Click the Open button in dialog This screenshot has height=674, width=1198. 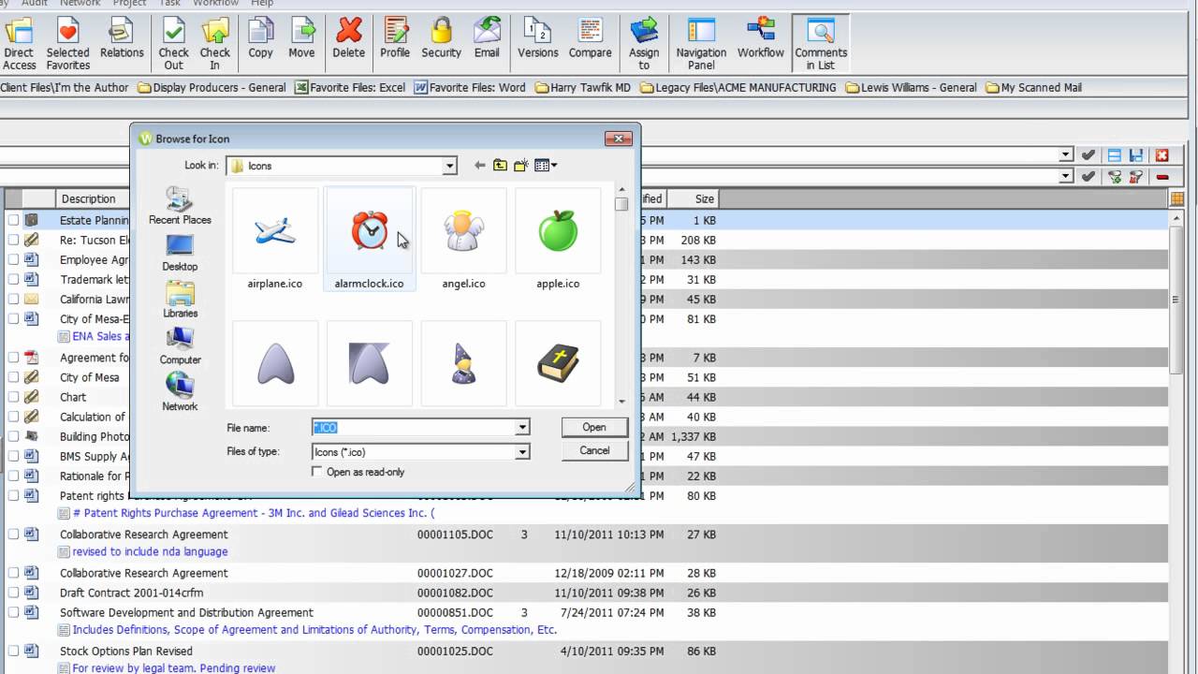593,427
